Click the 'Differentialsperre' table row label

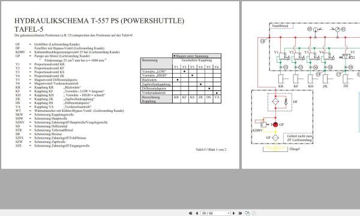[x=157, y=89]
